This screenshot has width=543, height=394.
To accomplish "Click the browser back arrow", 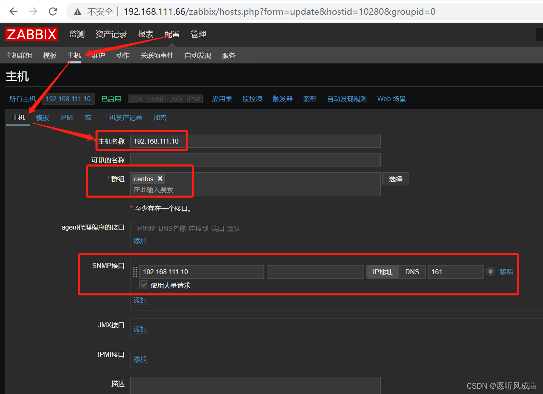I will tap(14, 11).
